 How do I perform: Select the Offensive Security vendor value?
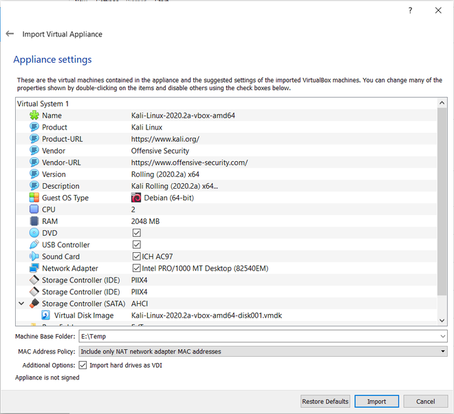(x=160, y=151)
